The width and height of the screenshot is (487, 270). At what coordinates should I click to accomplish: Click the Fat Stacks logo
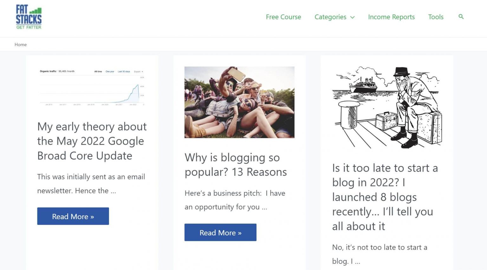click(28, 16)
